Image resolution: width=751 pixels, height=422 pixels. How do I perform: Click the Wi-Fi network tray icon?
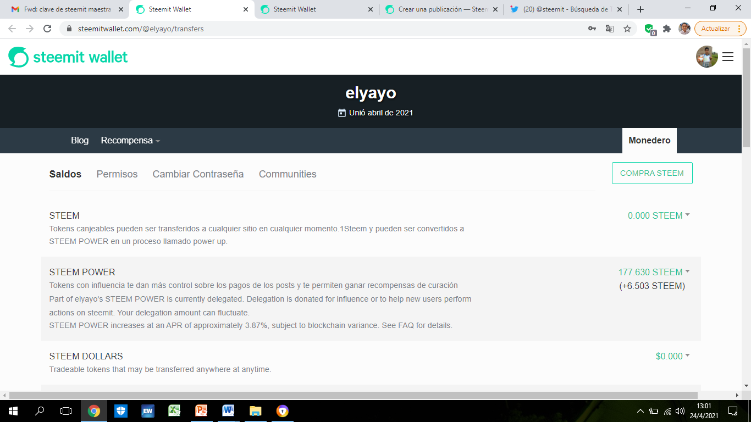pyautogui.click(x=667, y=411)
